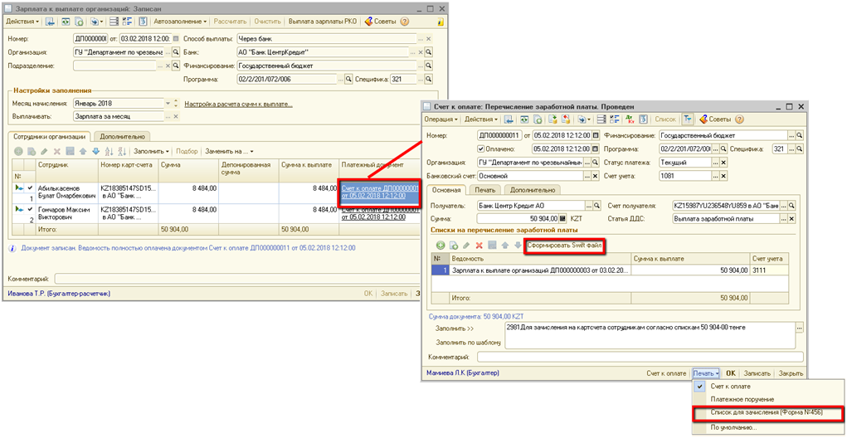Click sort ascending icon in employees table toolbar

point(108,151)
